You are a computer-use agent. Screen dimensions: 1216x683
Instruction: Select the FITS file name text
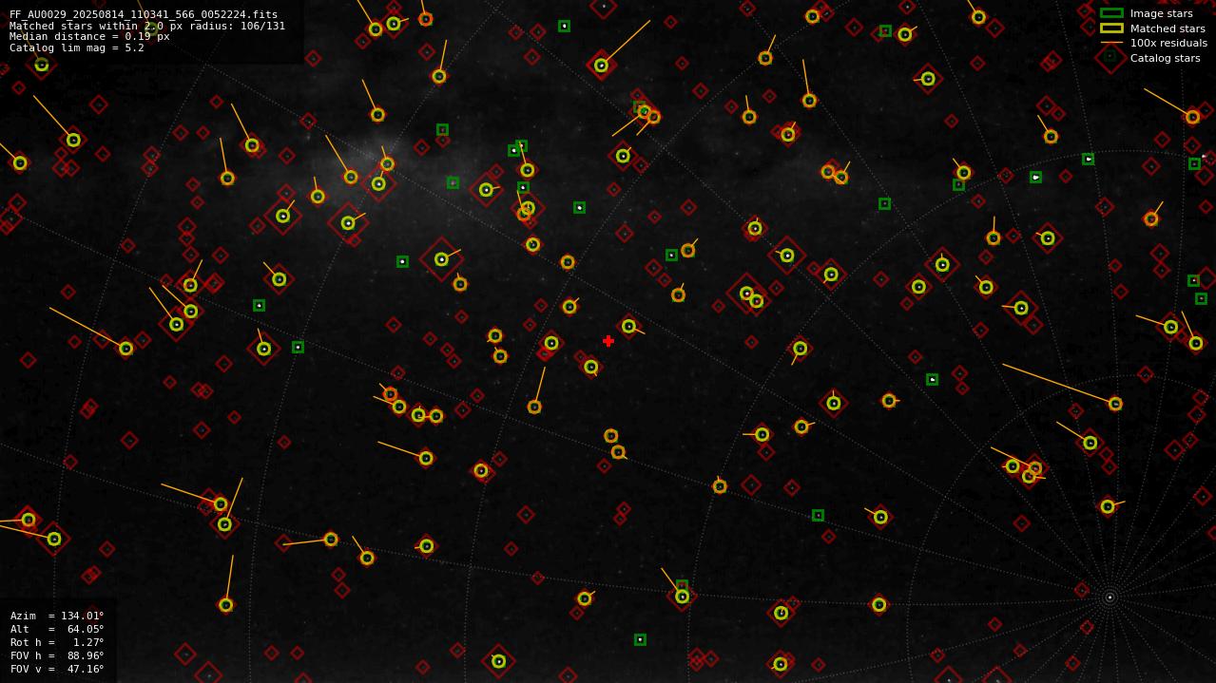click(144, 15)
